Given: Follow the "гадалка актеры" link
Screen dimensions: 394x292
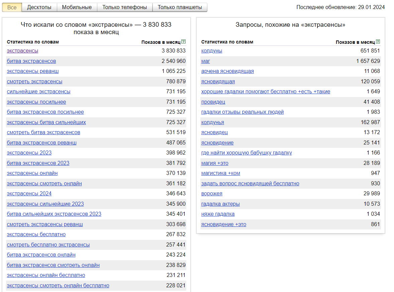Looking at the screenshot, I should coord(220,204).
